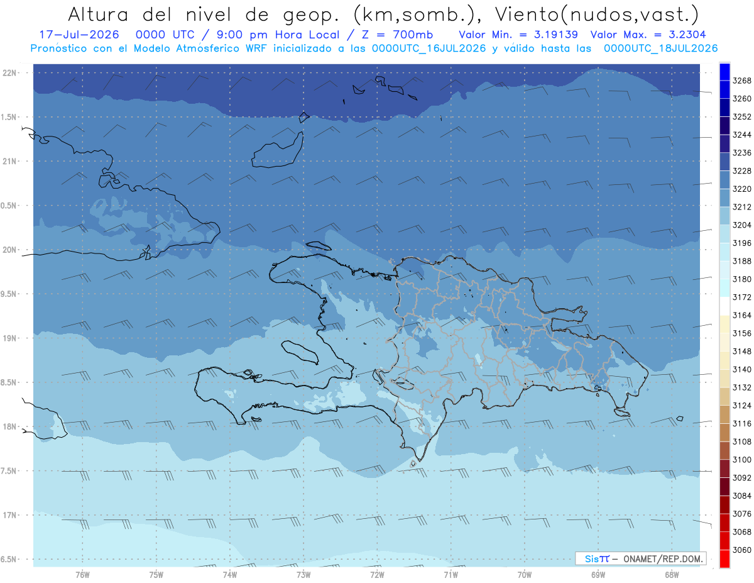The image size is (754, 583).
Task: Click legend value '3236'
Action: [742, 153]
